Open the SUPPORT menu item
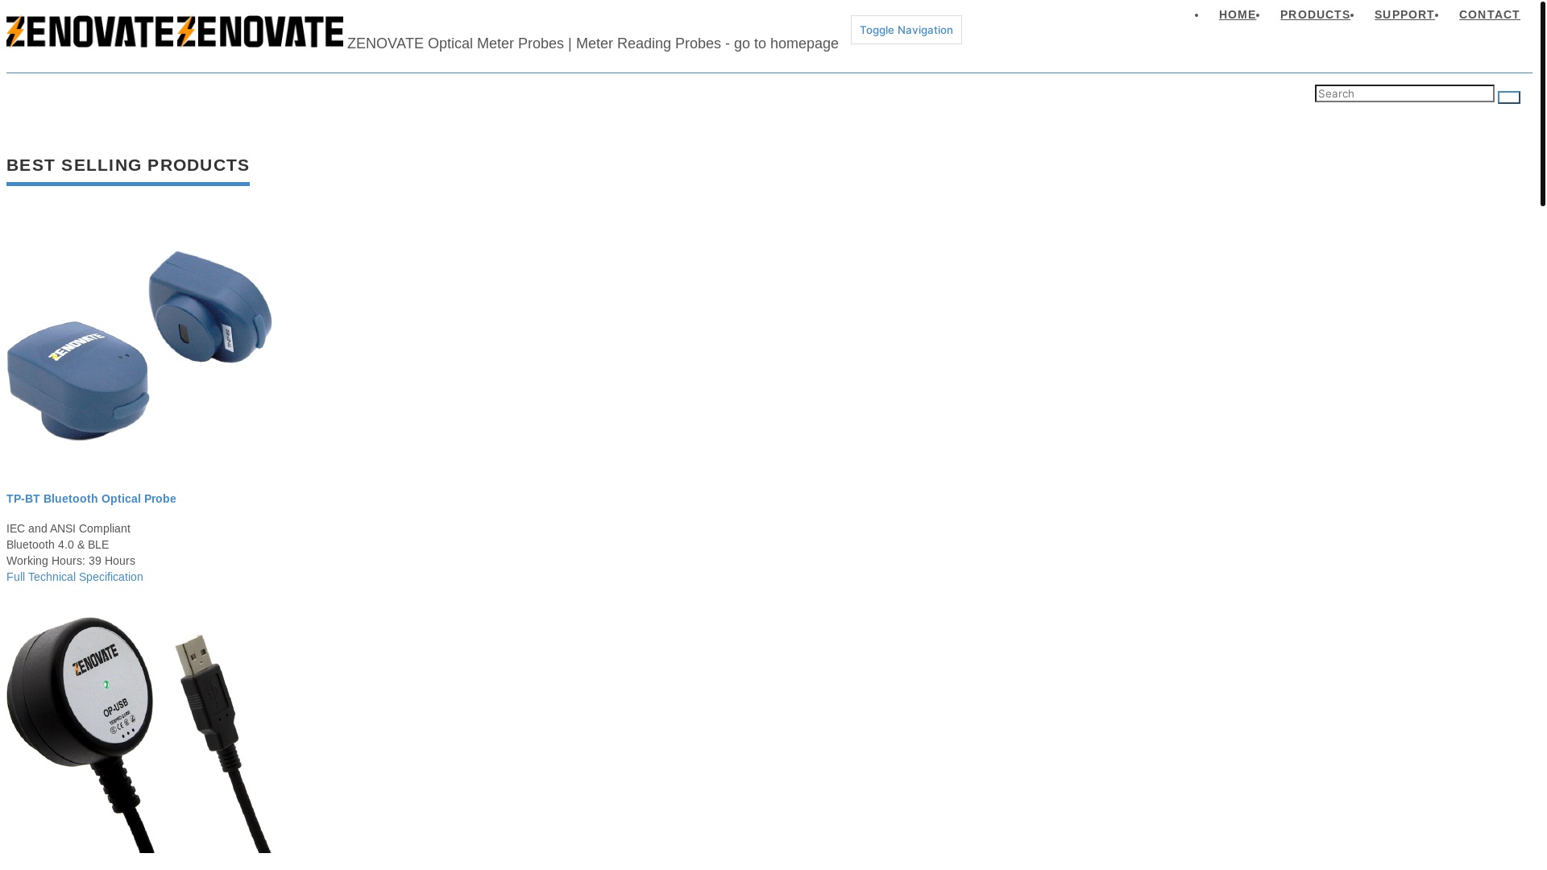Screen dimensions: 1547x870 [x=1404, y=14]
